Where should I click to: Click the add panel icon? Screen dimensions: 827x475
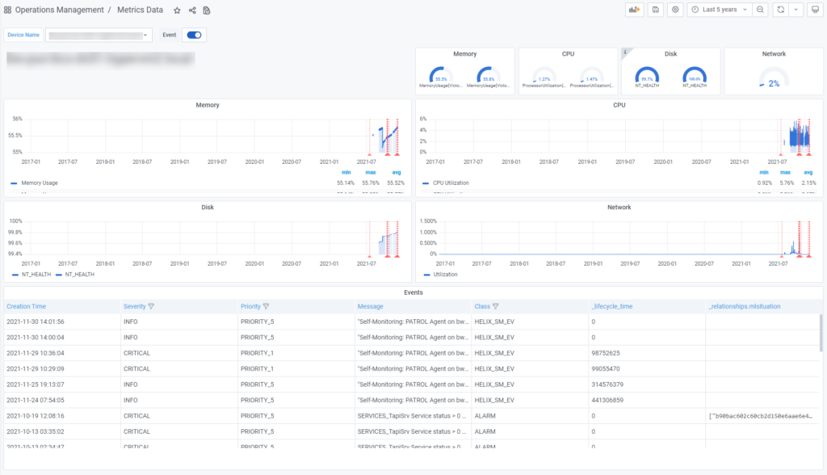pyautogui.click(x=635, y=9)
